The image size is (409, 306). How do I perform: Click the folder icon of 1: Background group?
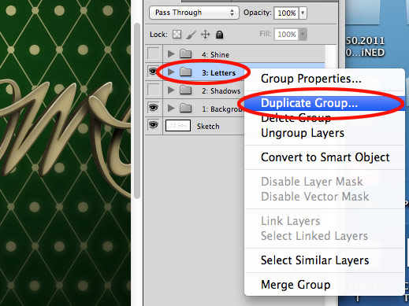pos(186,108)
